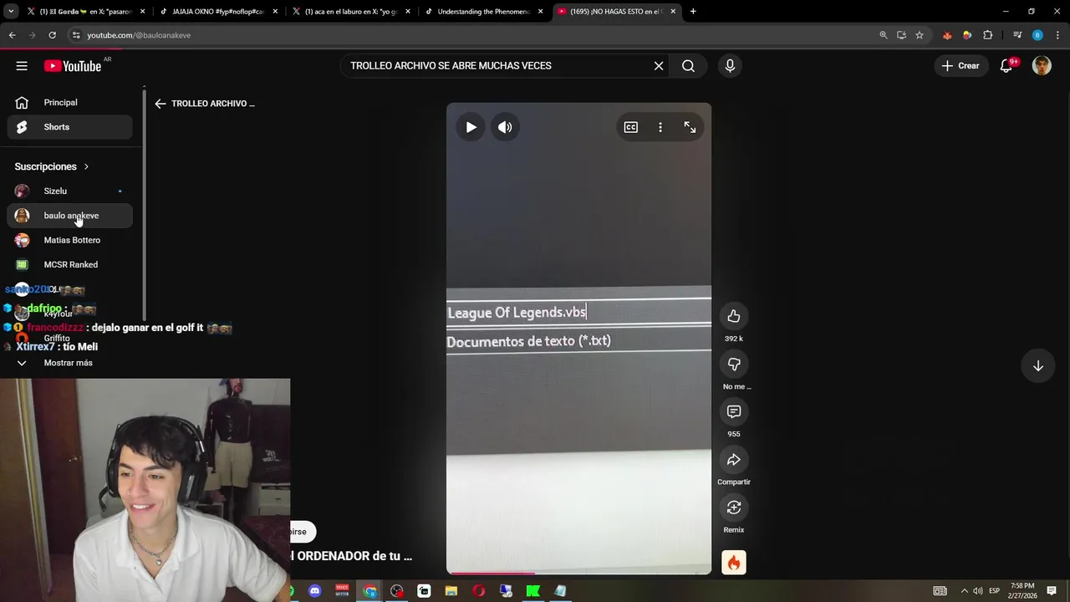The image size is (1070, 602).
Task: Open the YouTube hamburger guide menu
Action: 22,66
